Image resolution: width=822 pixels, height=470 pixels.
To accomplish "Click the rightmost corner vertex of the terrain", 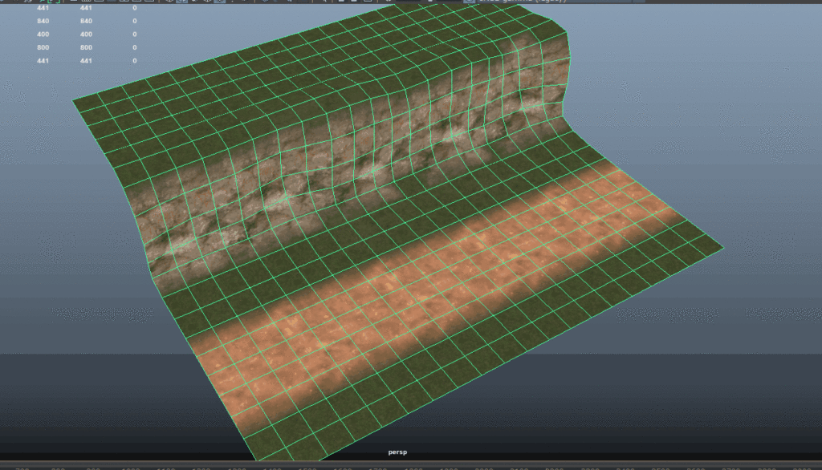I will pyautogui.click(x=722, y=249).
